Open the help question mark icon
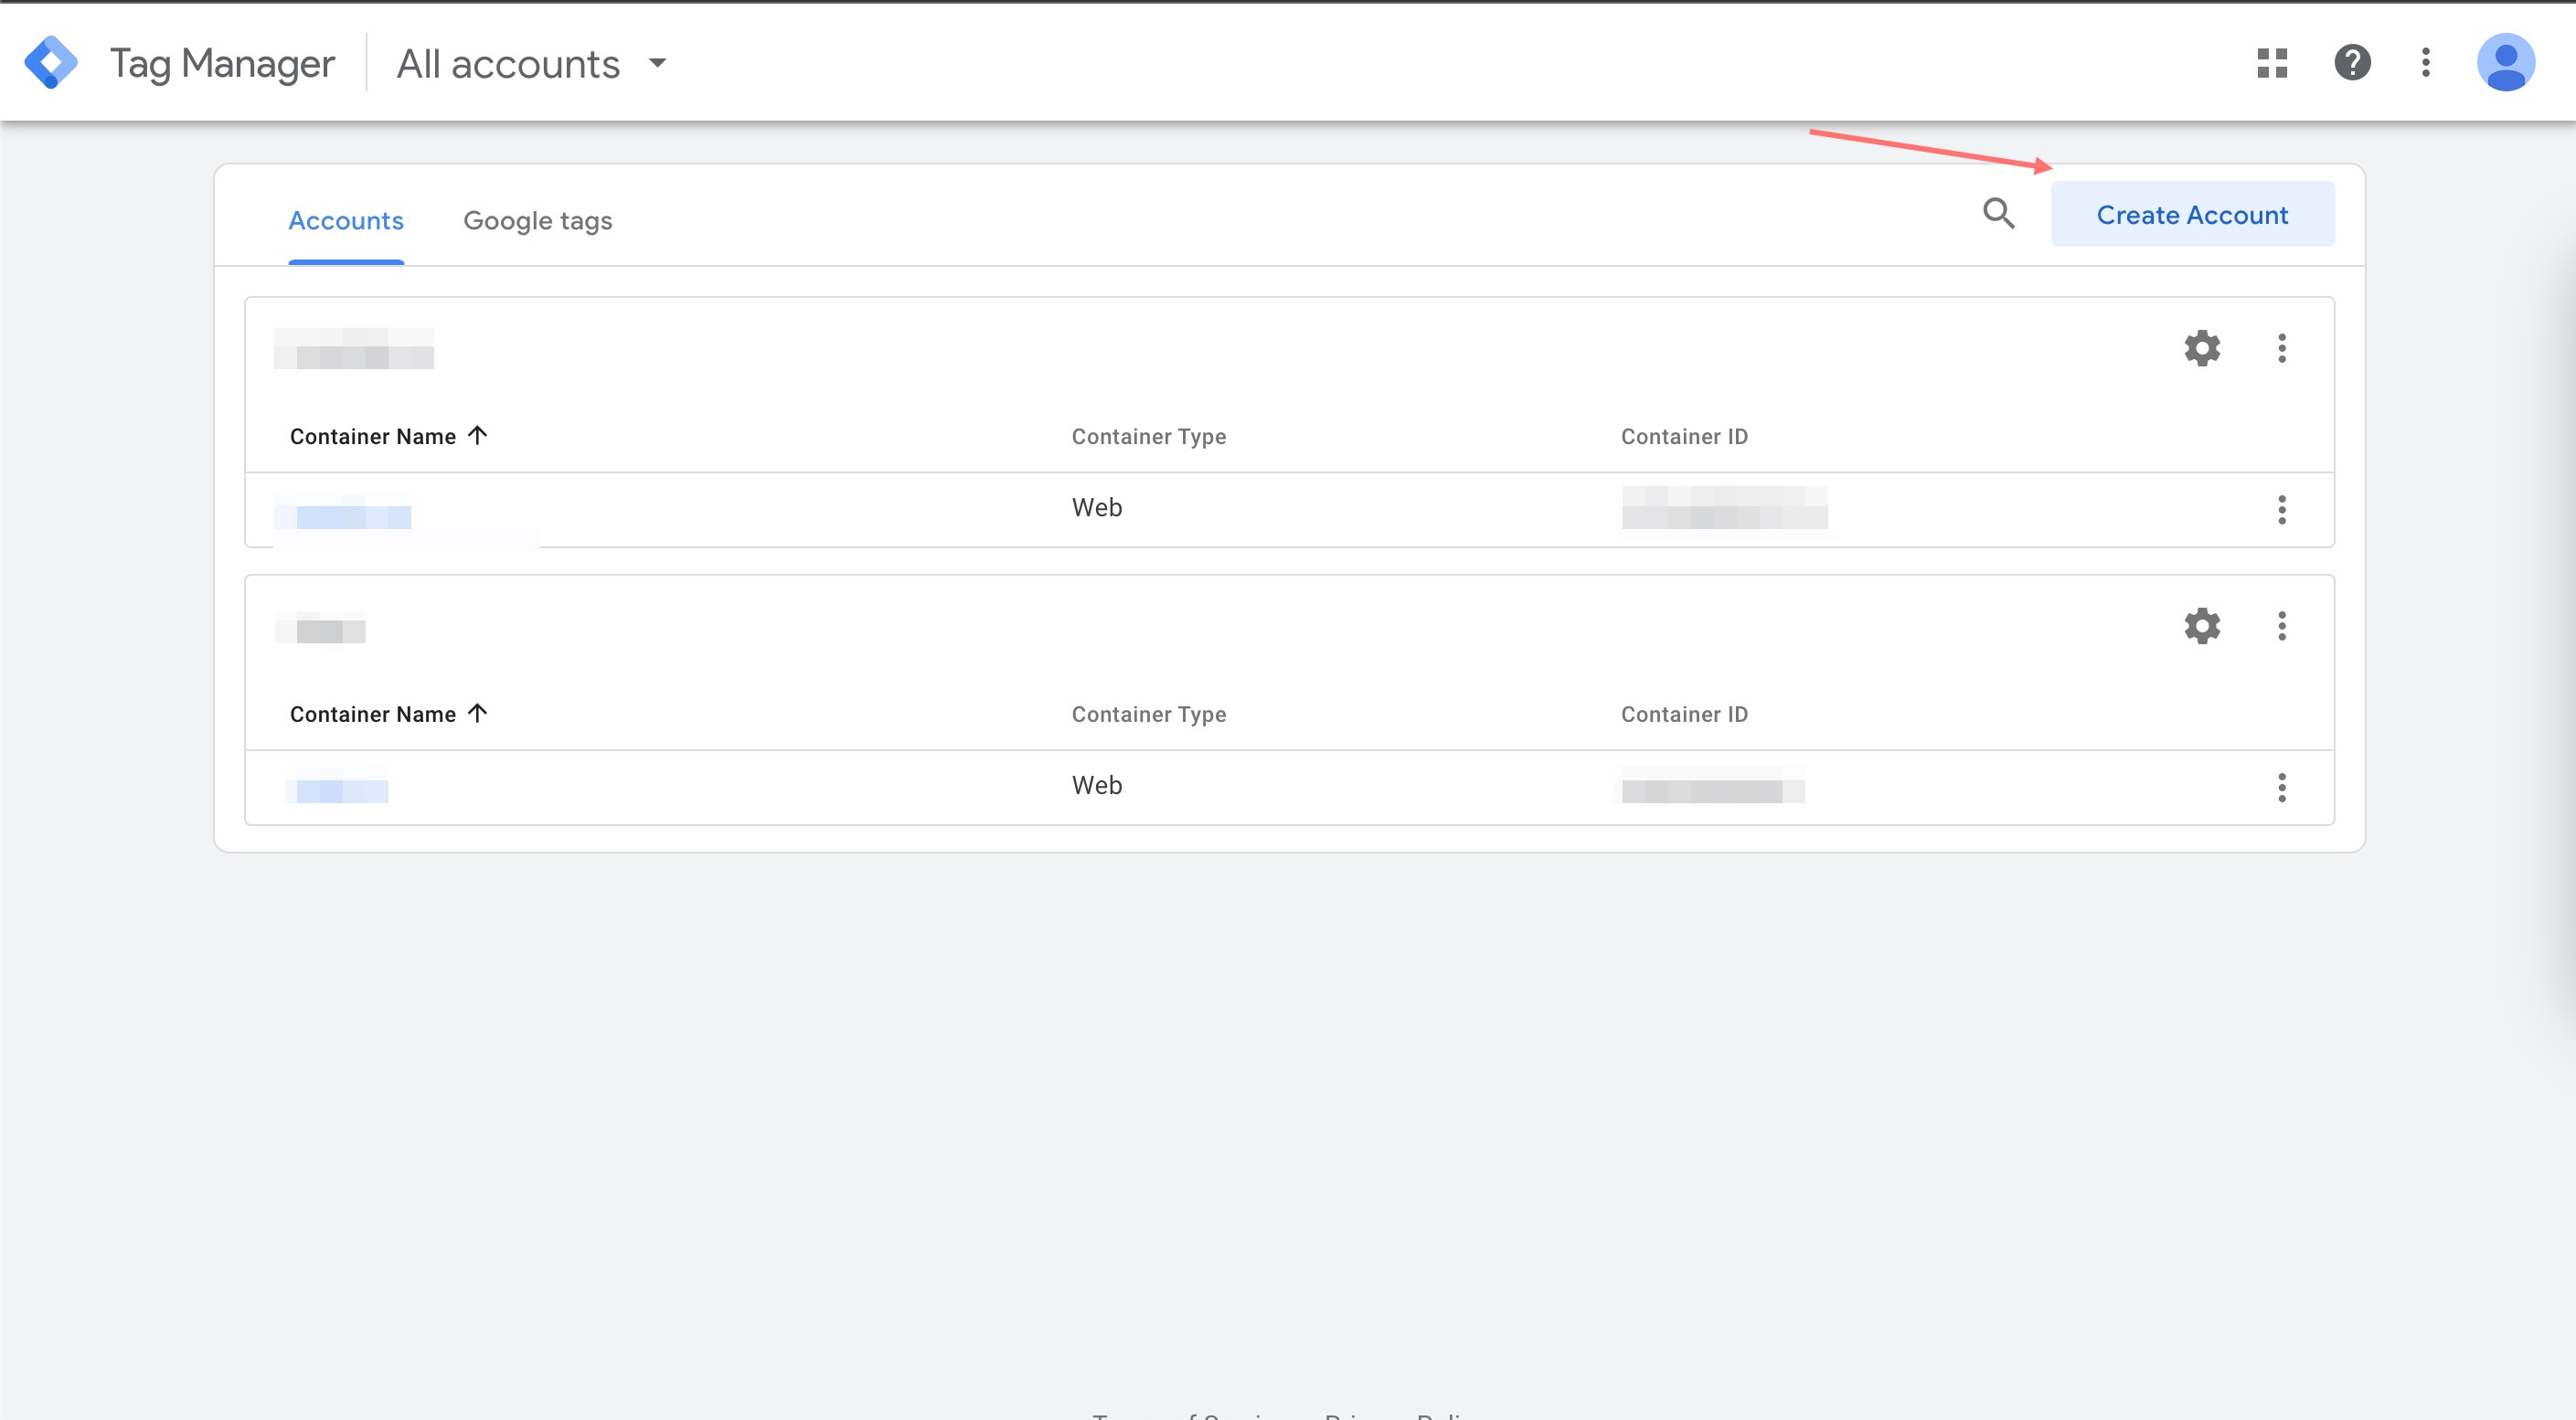This screenshot has height=1420, width=2576. coord(2352,63)
